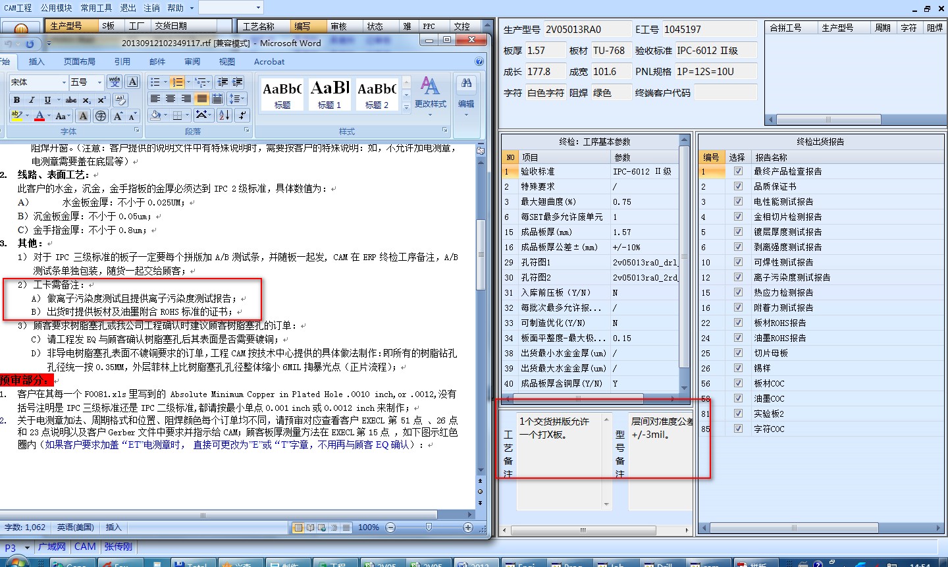Apply subscript formatting
Image resolution: width=948 pixels, height=567 pixels.
point(87,100)
